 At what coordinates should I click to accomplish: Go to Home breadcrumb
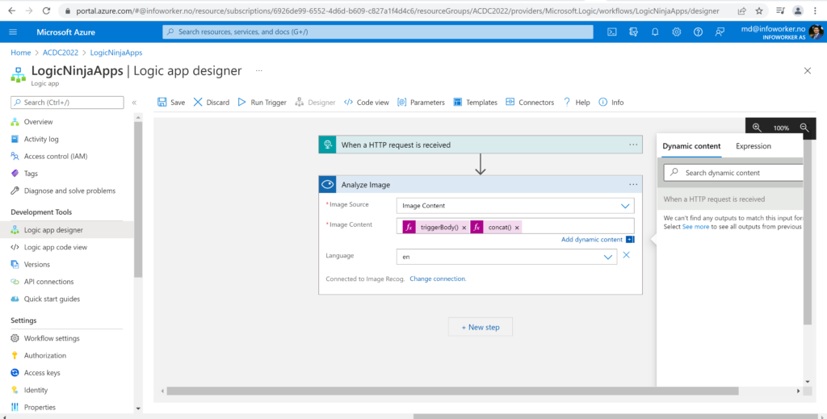[x=20, y=52]
